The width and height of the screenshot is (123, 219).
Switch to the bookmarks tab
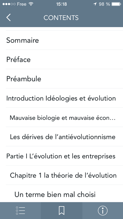61,211
